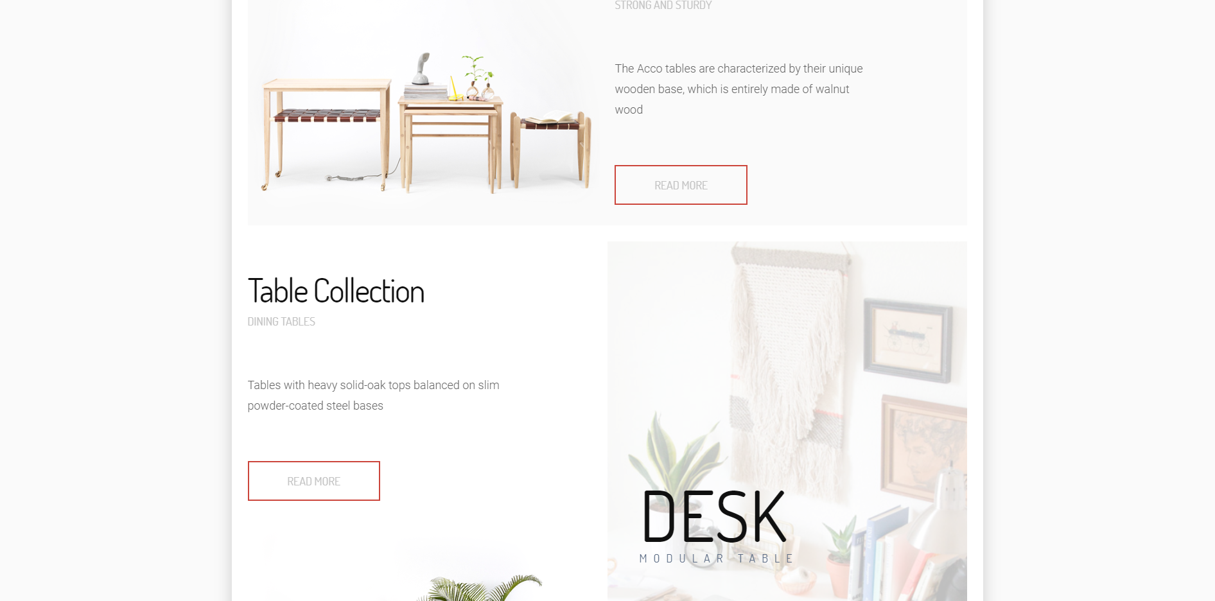This screenshot has width=1215, height=601.
Task: Click the small stool with open book
Action: (551, 148)
